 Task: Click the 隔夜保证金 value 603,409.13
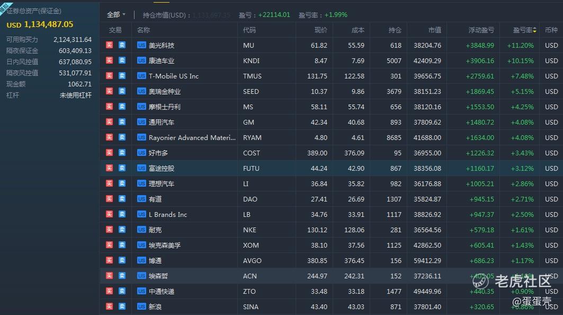coord(75,51)
